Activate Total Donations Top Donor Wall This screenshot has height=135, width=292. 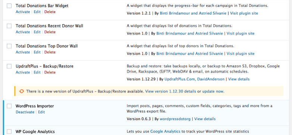click(x=23, y=52)
